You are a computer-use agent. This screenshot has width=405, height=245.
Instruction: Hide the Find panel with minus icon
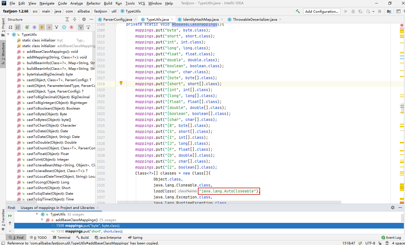400,208
